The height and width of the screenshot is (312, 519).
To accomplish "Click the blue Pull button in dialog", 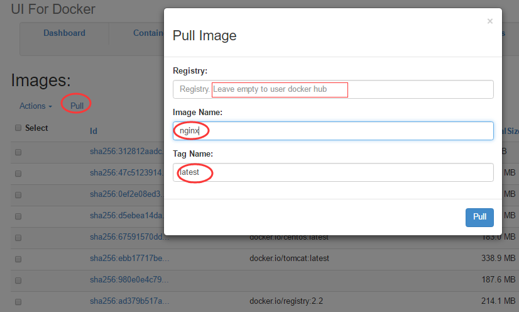I will [479, 217].
